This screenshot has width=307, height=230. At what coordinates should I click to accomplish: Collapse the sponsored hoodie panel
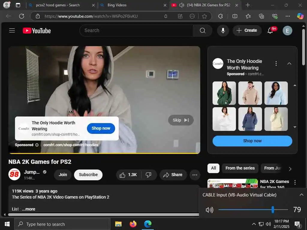coord(289,63)
